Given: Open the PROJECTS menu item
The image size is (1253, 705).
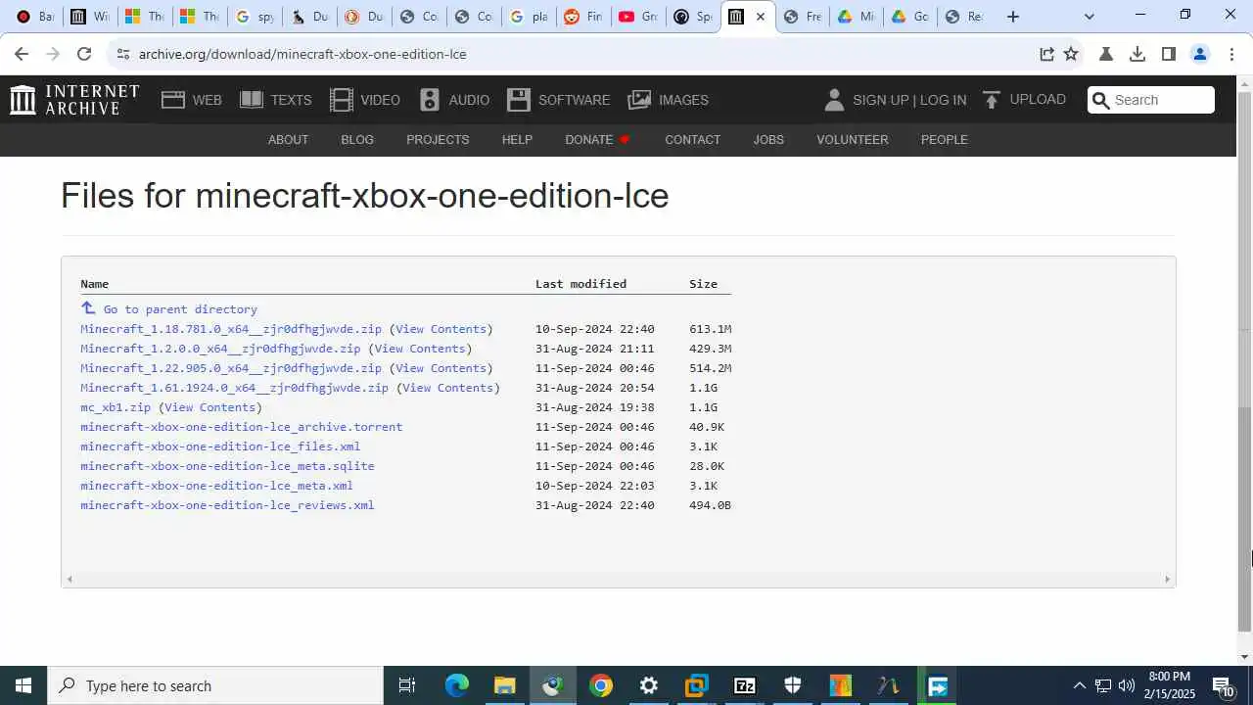Looking at the screenshot, I should point(438,139).
